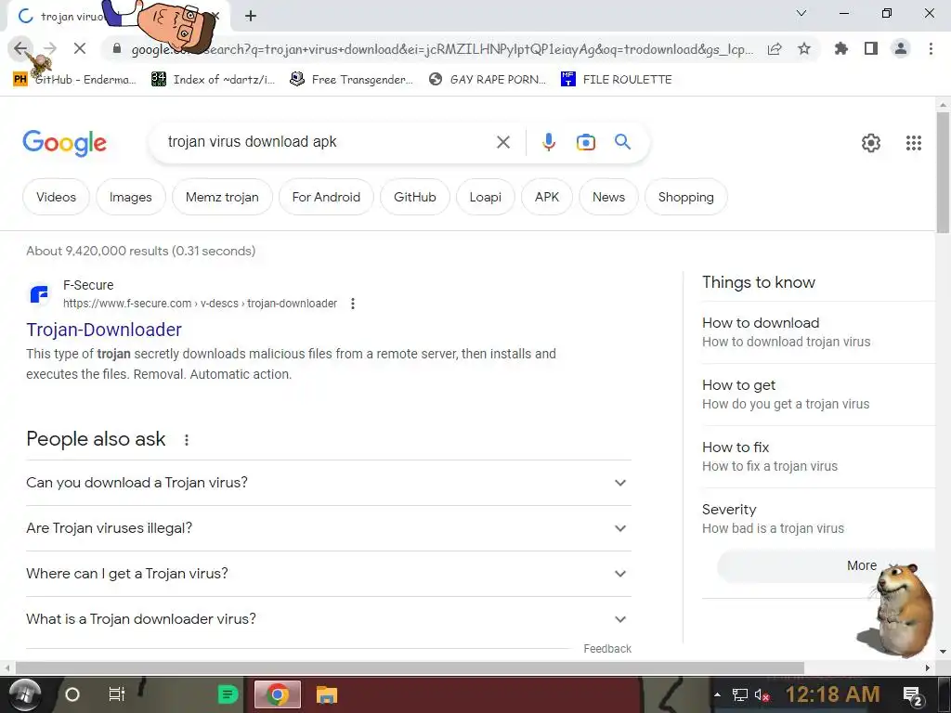The image size is (951, 713).
Task: Go back using the browser back arrow
Action: [20, 48]
